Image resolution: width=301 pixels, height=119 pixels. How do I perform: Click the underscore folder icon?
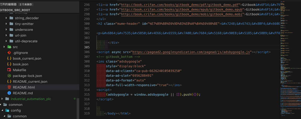[x=11, y=30]
